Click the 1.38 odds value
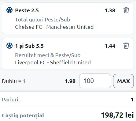Image resolution: width=136 pixels, height=121 pixels. (110, 10)
